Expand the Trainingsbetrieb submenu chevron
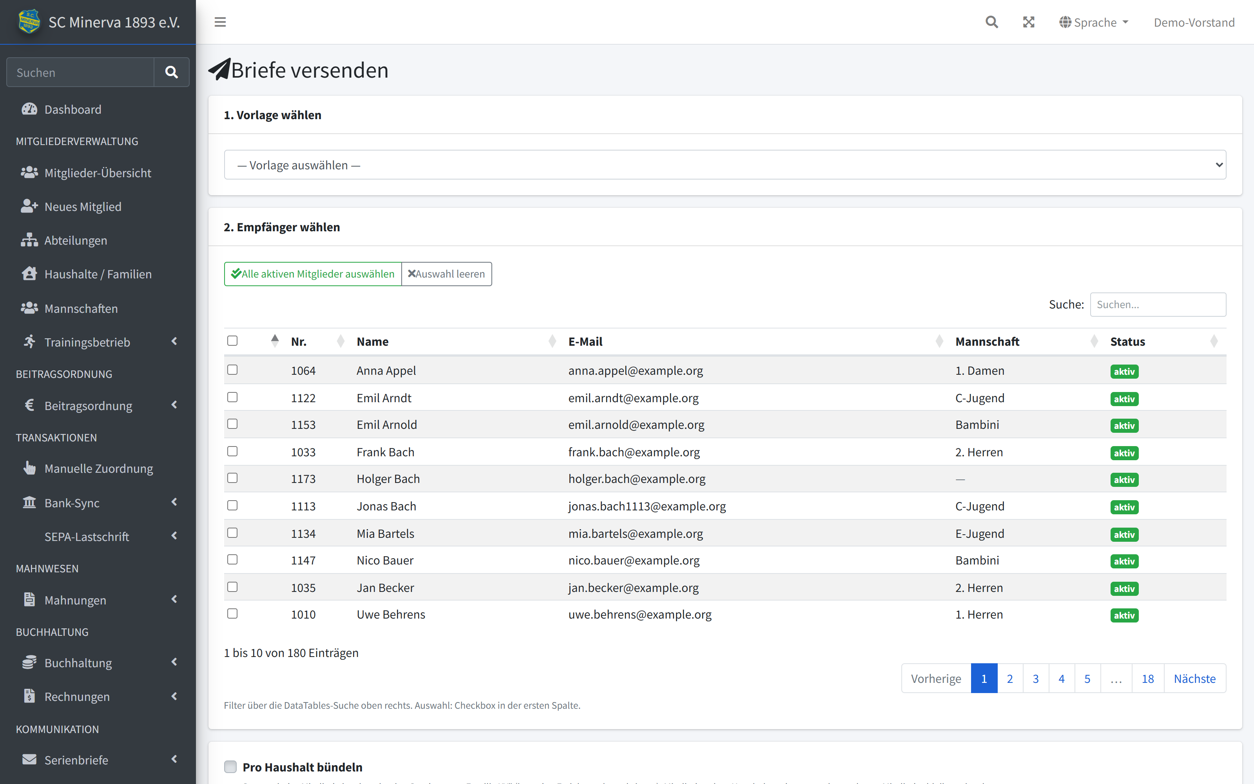The image size is (1254, 784). [175, 341]
